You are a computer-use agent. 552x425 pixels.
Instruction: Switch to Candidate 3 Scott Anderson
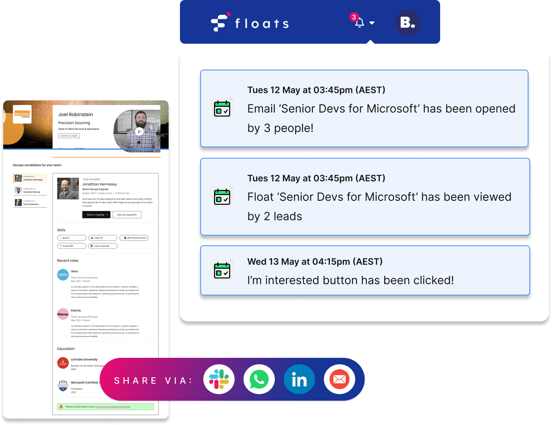[30, 203]
